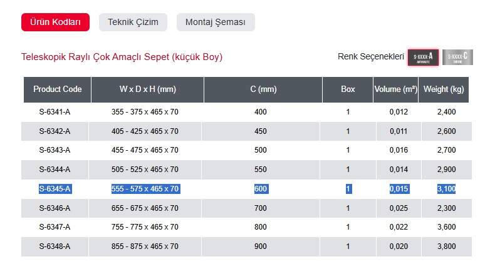The height and width of the screenshot is (274, 490).
Task: Open the Ürün Kodları tab
Action: [x=56, y=23]
